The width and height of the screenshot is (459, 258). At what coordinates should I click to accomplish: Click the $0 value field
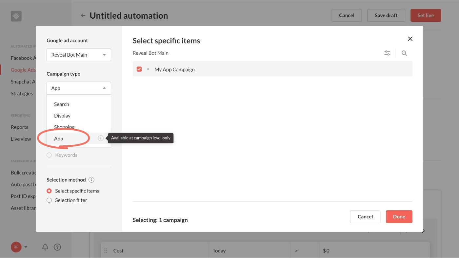click(374, 250)
